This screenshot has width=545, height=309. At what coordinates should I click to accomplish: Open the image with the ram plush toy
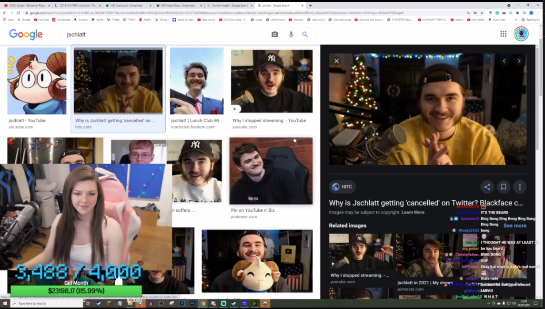click(x=257, y=261)
